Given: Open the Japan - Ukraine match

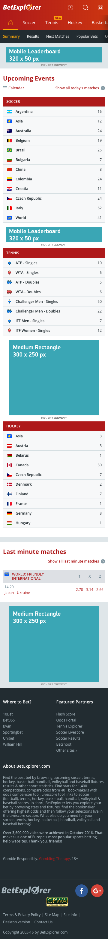Looking at the screenshot, I should click(17, 592).
